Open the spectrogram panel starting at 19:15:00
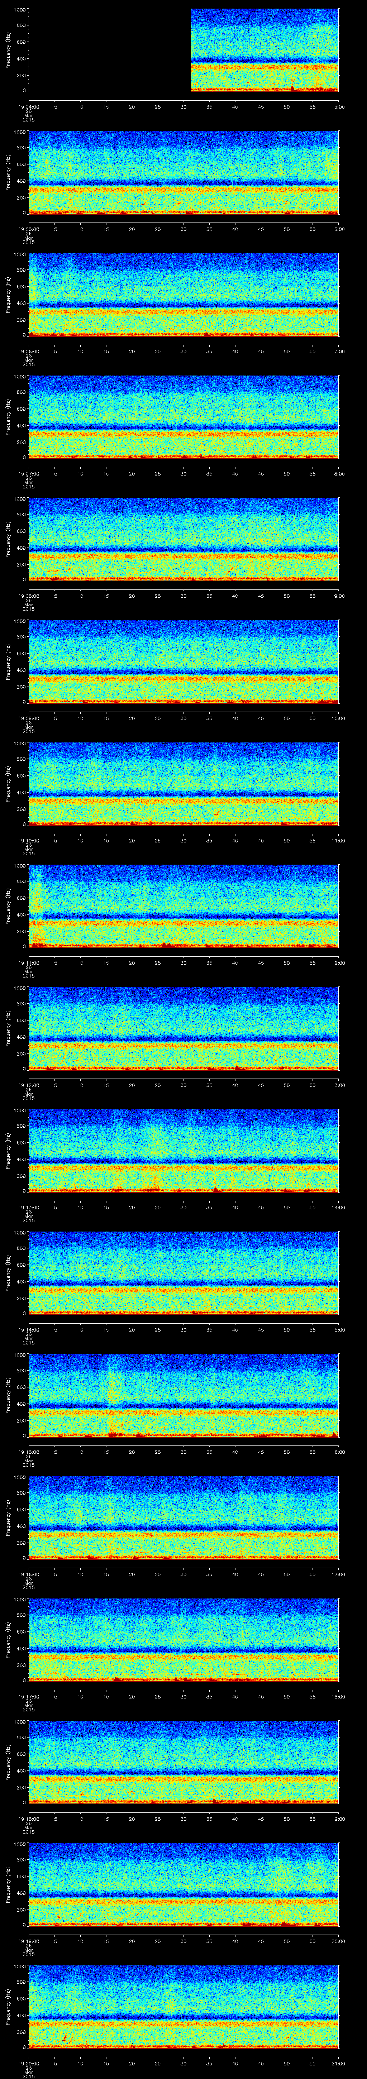 [183, 1395]
